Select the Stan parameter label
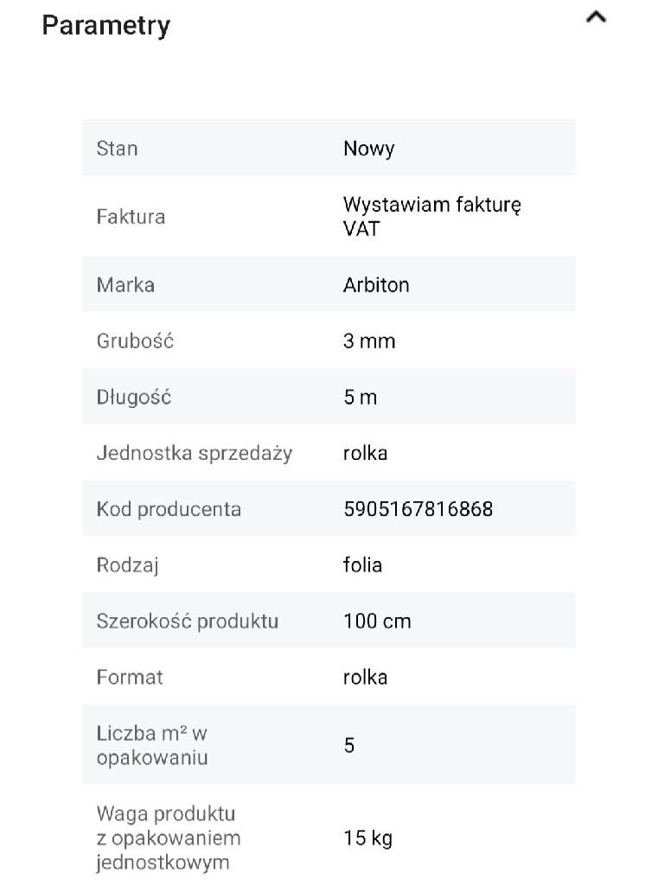This screenshot has width=658, height=886. coord(117,149)
